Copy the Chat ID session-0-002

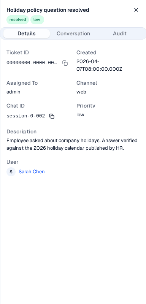point(52,116)
